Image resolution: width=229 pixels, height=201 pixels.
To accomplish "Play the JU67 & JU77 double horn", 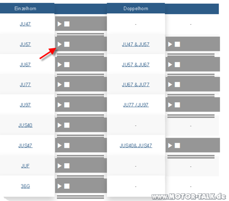I will (170, 84).
